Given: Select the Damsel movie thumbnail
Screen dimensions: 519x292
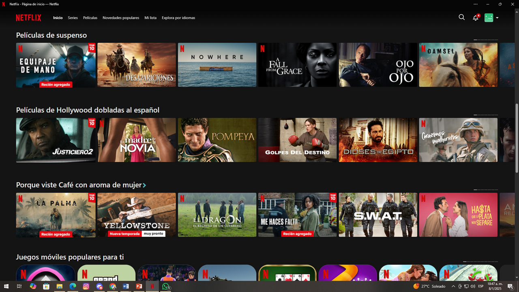Looking at the screenshot, I should tap(458, 65).
